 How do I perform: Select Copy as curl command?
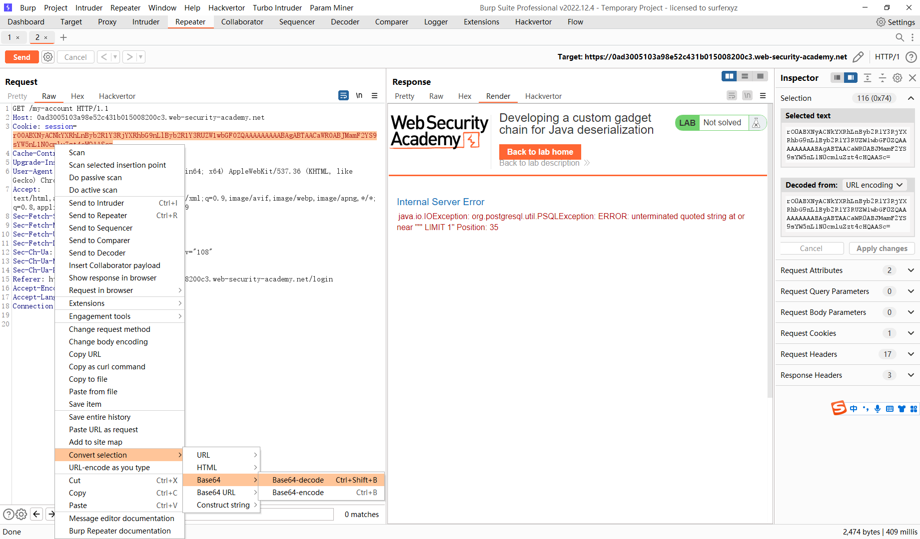(119, 367)
